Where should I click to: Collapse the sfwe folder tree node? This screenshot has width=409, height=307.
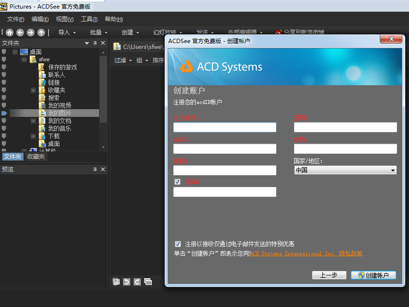(24, 59)
